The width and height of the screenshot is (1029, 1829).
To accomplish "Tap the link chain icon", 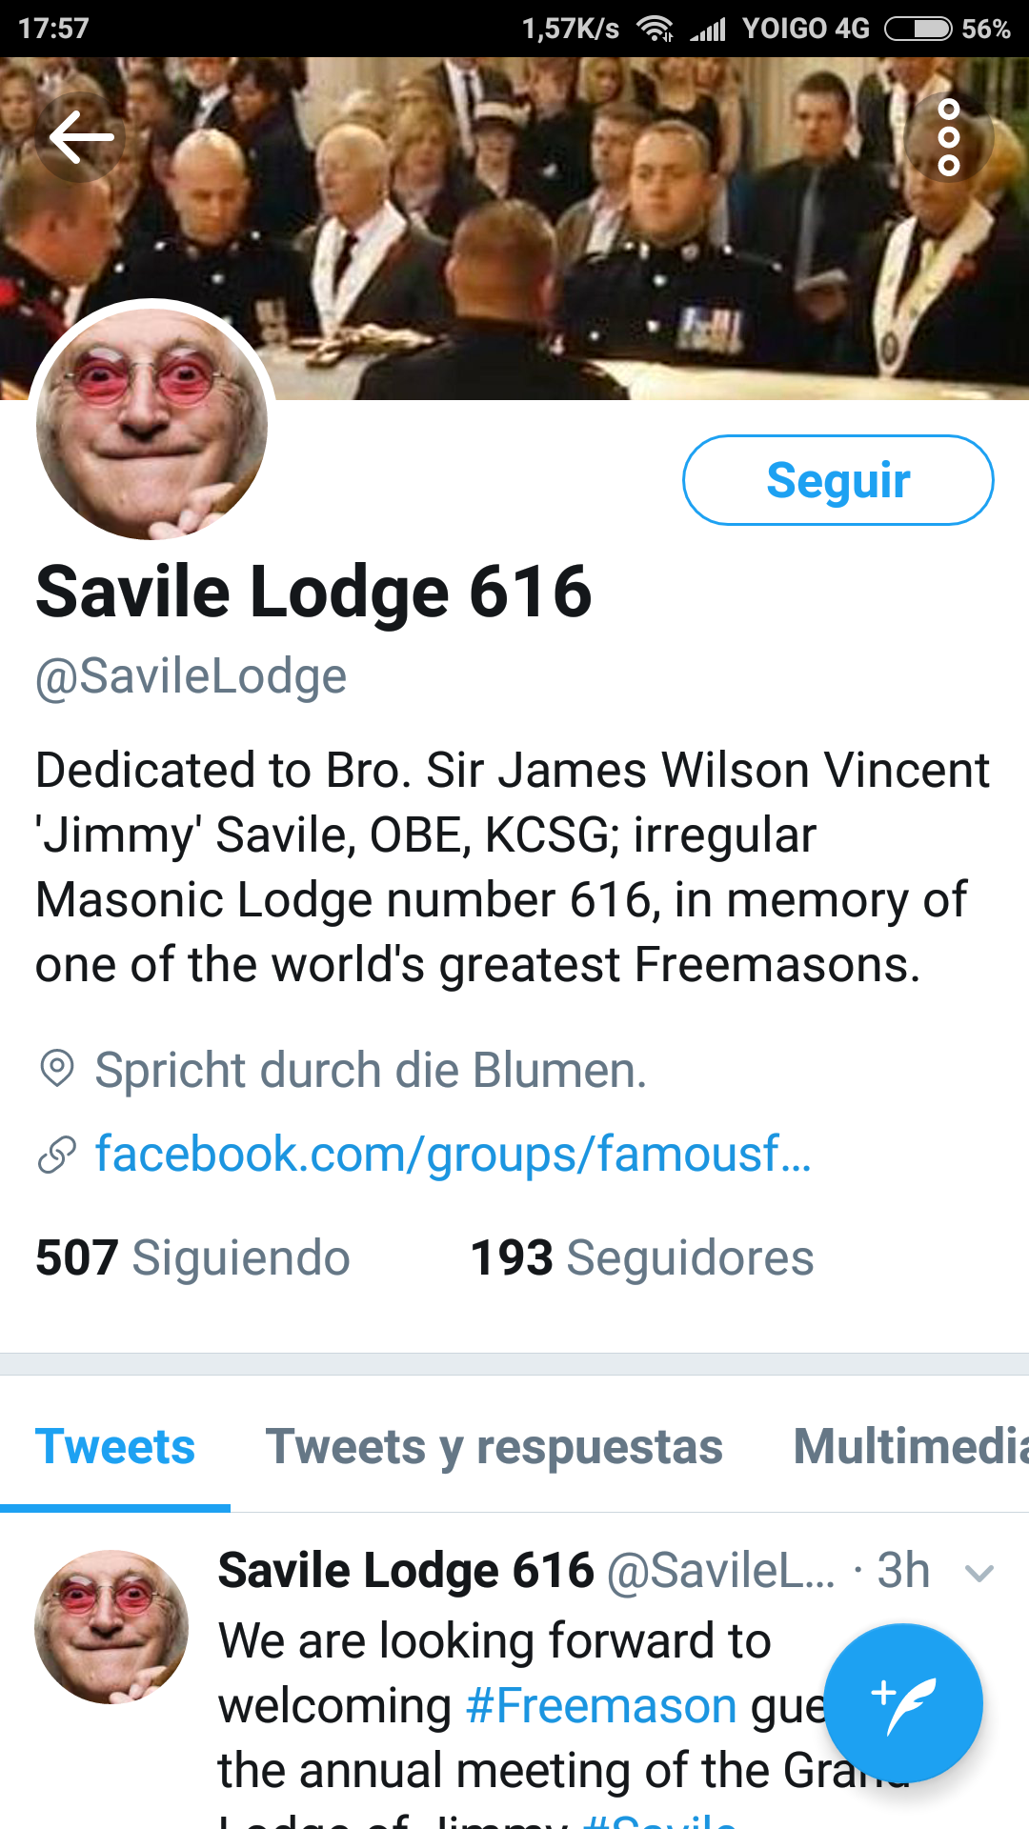I will [57, 1154].
